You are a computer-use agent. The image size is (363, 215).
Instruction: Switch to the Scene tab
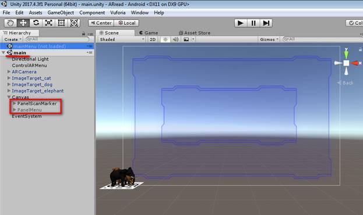115,33
